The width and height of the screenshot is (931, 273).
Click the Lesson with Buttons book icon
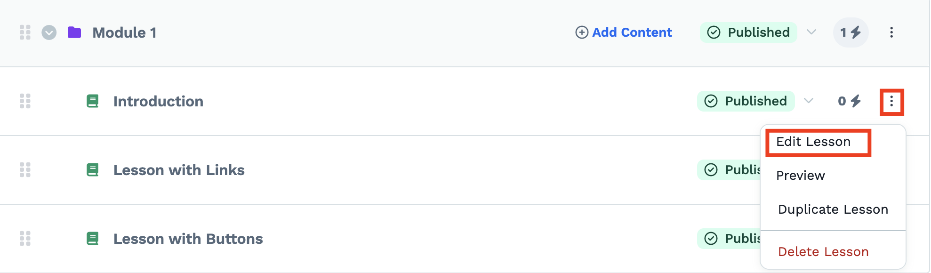pos(93,239)
